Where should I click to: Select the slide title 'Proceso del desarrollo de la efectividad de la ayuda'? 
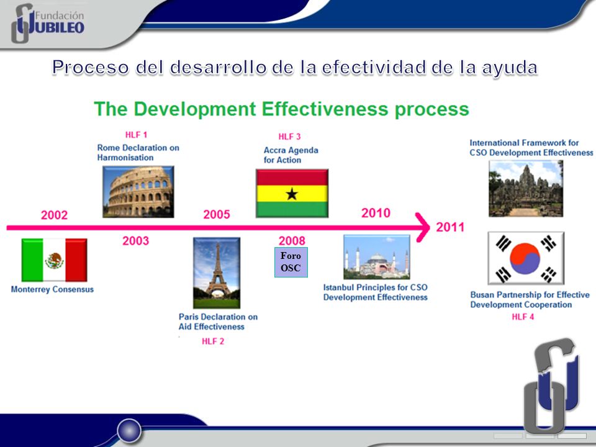(295, 67)
